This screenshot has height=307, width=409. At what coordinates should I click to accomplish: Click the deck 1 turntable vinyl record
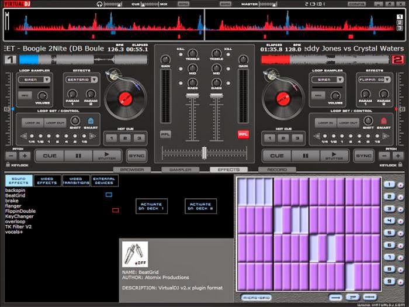(x=126, y=99)
